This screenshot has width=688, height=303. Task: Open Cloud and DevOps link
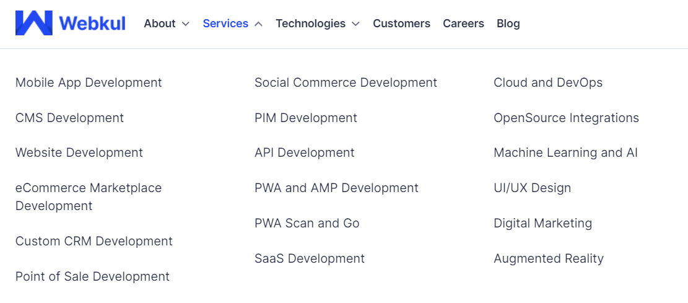coord(548,82)
